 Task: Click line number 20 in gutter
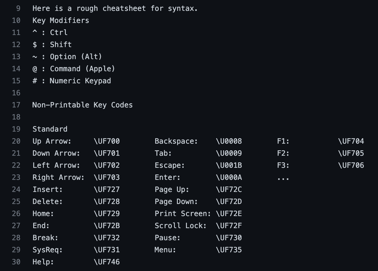(x=16, y=141)
